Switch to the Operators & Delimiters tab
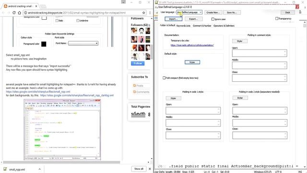Screen dimensions: 307x173 pyautogui.click(x=224, y=25)
